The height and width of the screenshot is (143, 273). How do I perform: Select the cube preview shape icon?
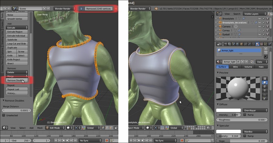265,86
